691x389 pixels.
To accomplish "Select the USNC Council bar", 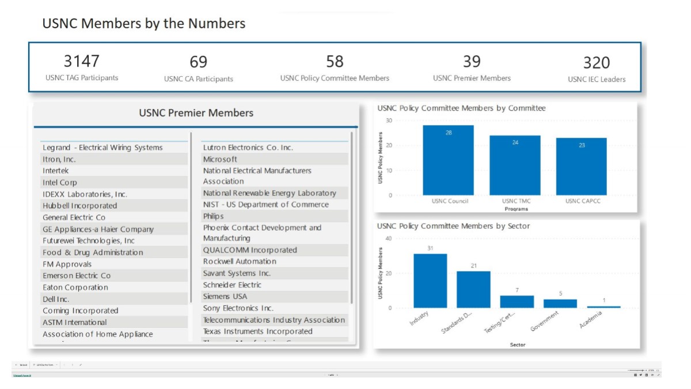I will click(448, 161).
